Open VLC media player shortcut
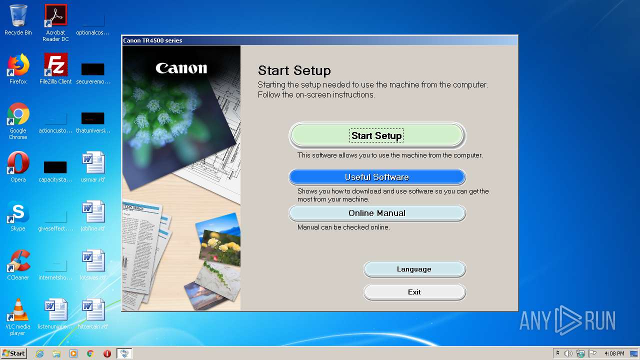 pos(18,317)
